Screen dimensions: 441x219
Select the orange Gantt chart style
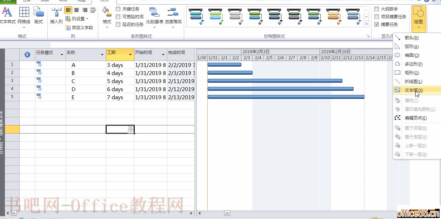(x=334, y=16)
